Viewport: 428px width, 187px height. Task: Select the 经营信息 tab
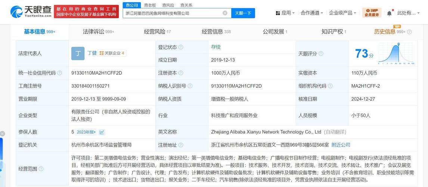pos(216,32)
